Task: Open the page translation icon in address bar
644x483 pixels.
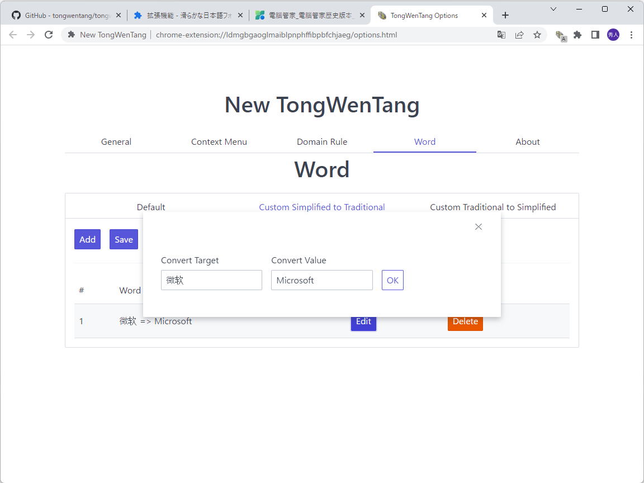Action: coord(501,35)
